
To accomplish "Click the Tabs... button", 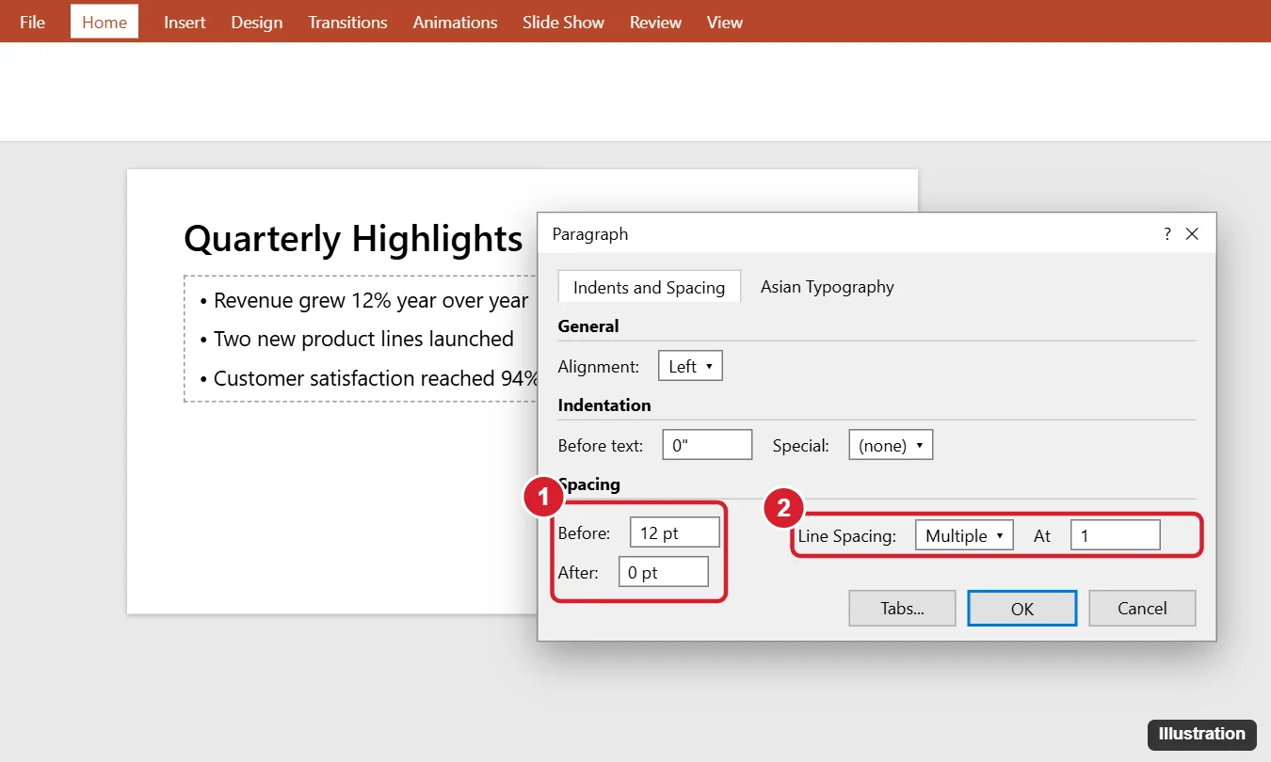I will click(902, 609).
